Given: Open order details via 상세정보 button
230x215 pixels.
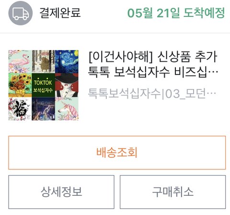Looking at the screenshot, I should pos(61,192).
